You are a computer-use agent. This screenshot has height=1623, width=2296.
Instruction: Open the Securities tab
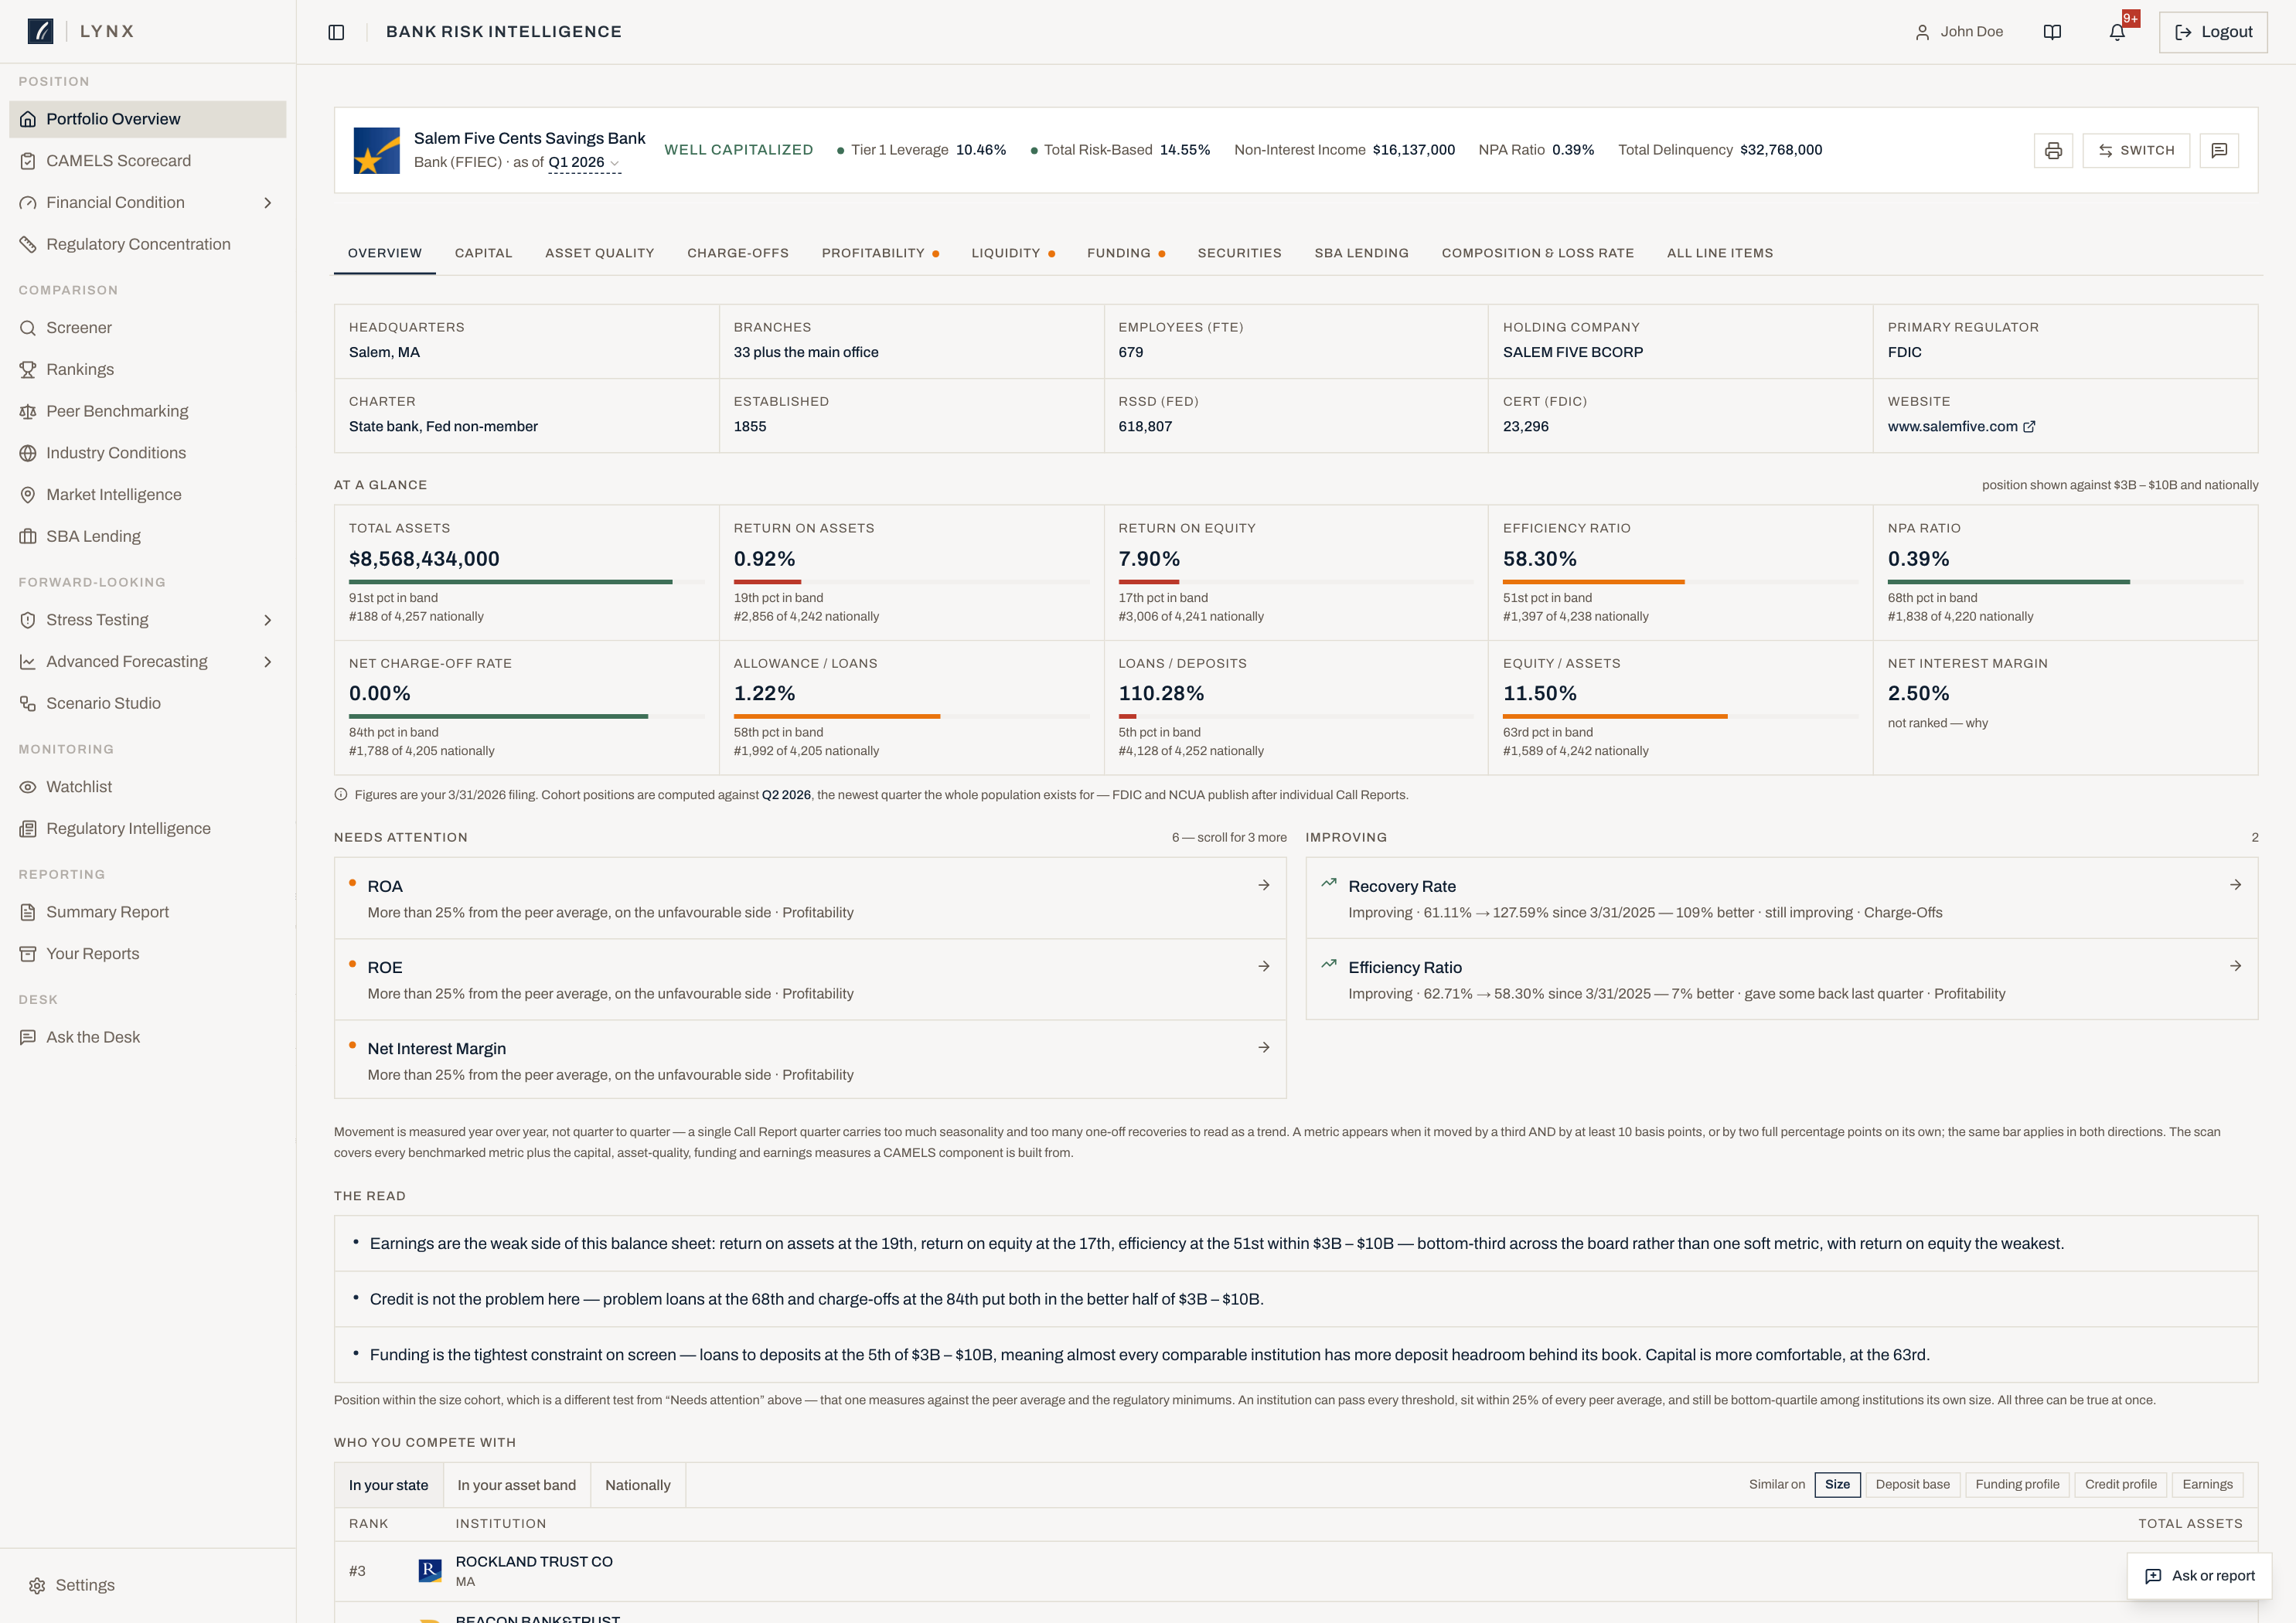coord(1239,253)
